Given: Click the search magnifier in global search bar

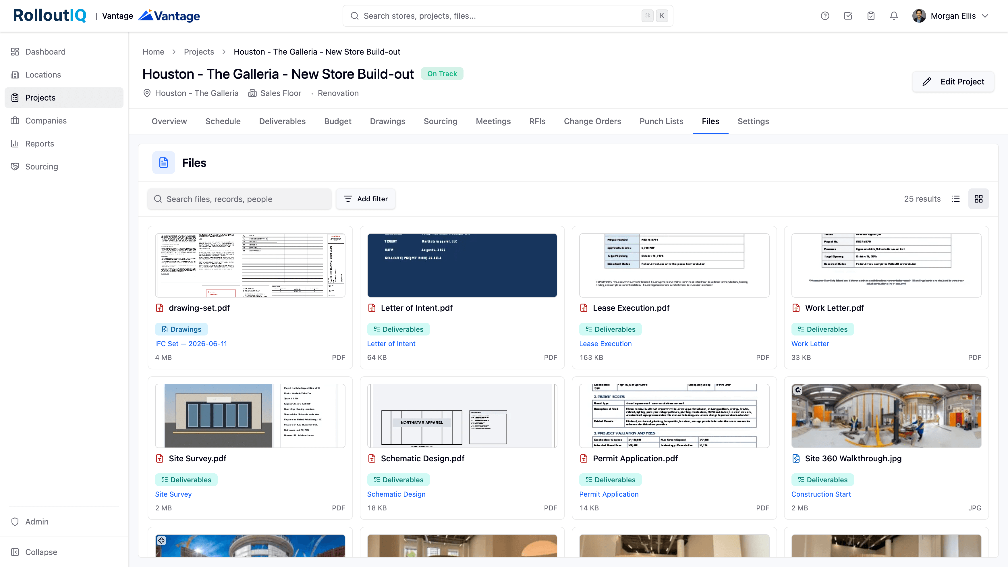Looking at the screenshot, I should click(x=354, y=16).
